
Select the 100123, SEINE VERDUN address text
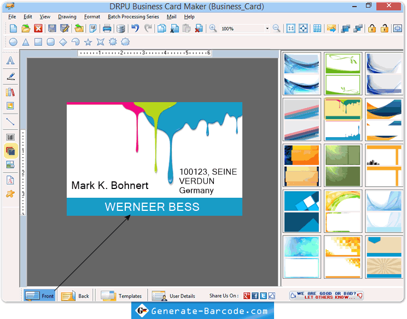(208, 181)
